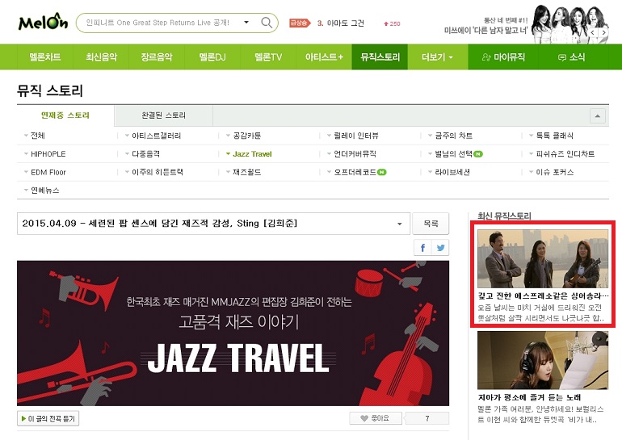Image resolution: width=622 pixels, height=440 pixels.
Task: Click the JAZZ TRAVEL banner image
Action: (233, 333)
